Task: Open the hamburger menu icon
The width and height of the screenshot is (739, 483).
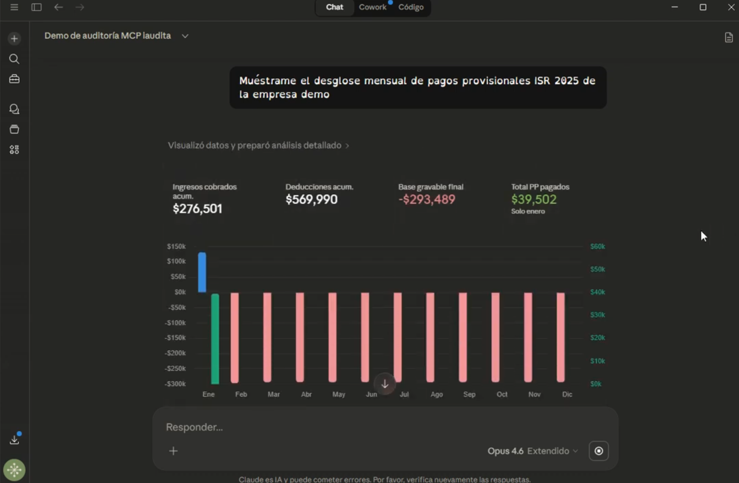Action: 14,7
